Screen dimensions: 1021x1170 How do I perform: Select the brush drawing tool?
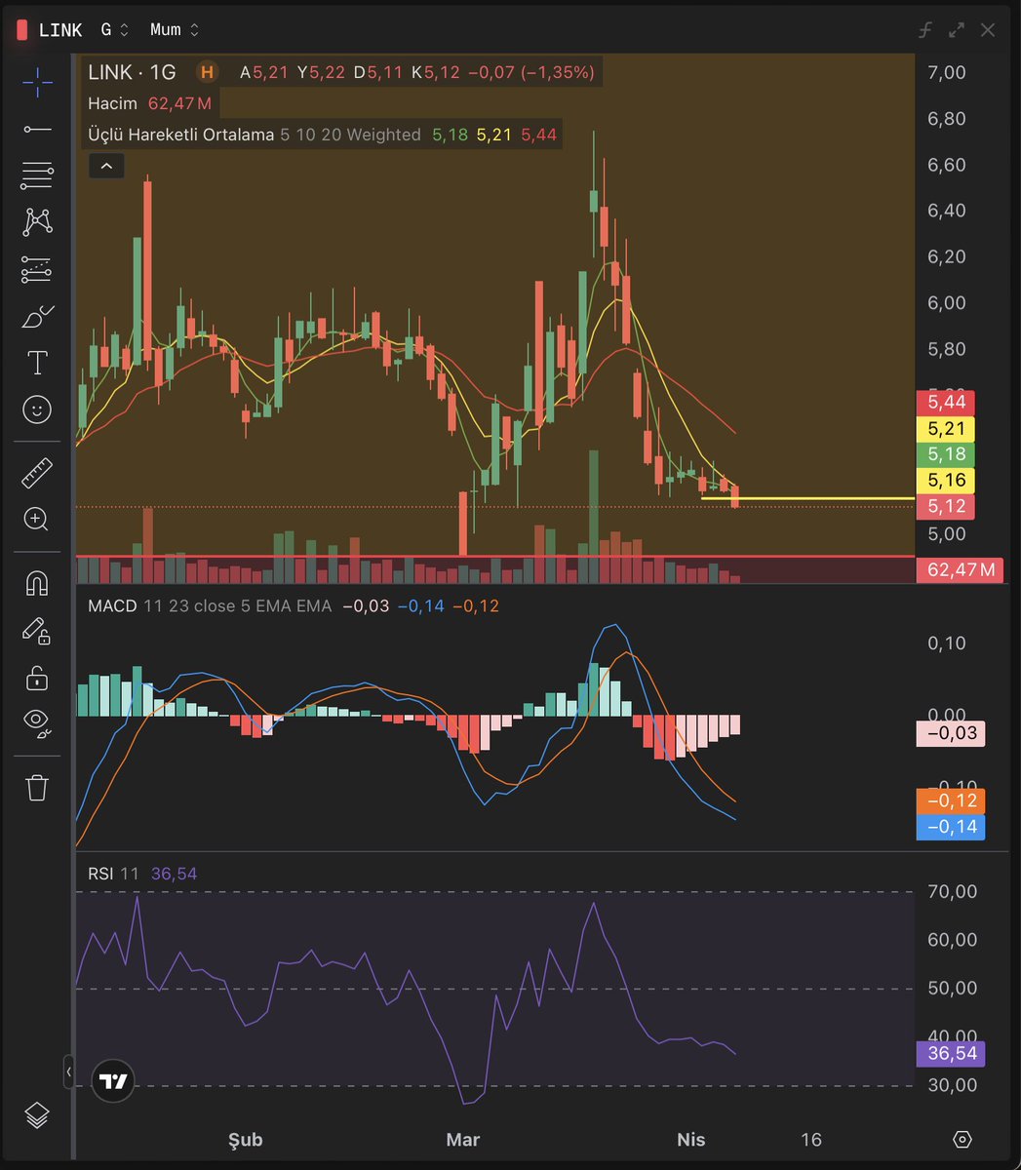coord(37,317)
